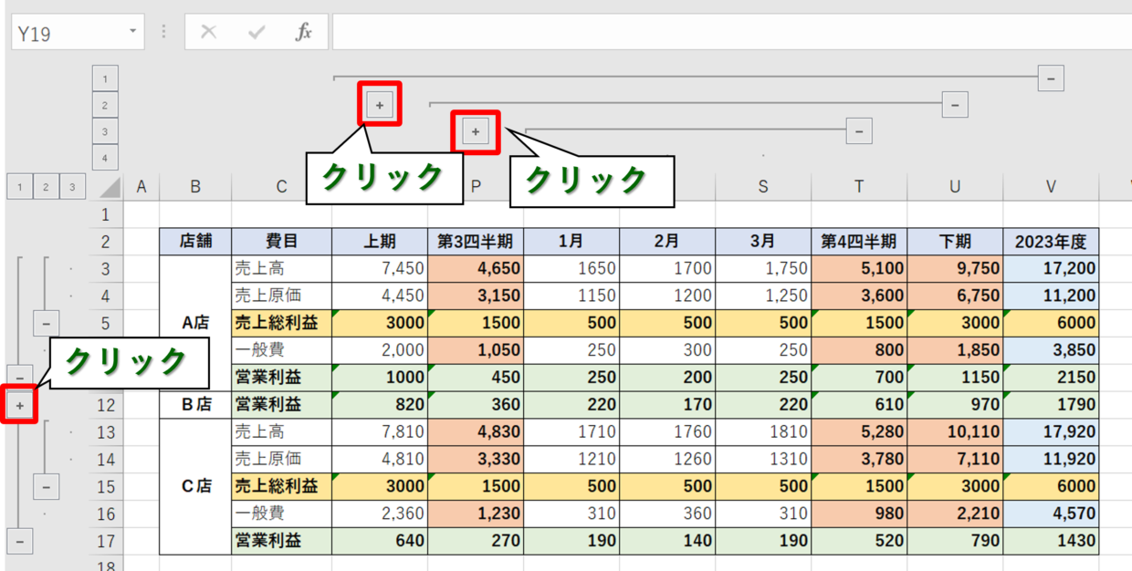Screen dimensions: 1132x571
Task: Expand the collapsed B店 row group
Action: click(x=20, y=405)
